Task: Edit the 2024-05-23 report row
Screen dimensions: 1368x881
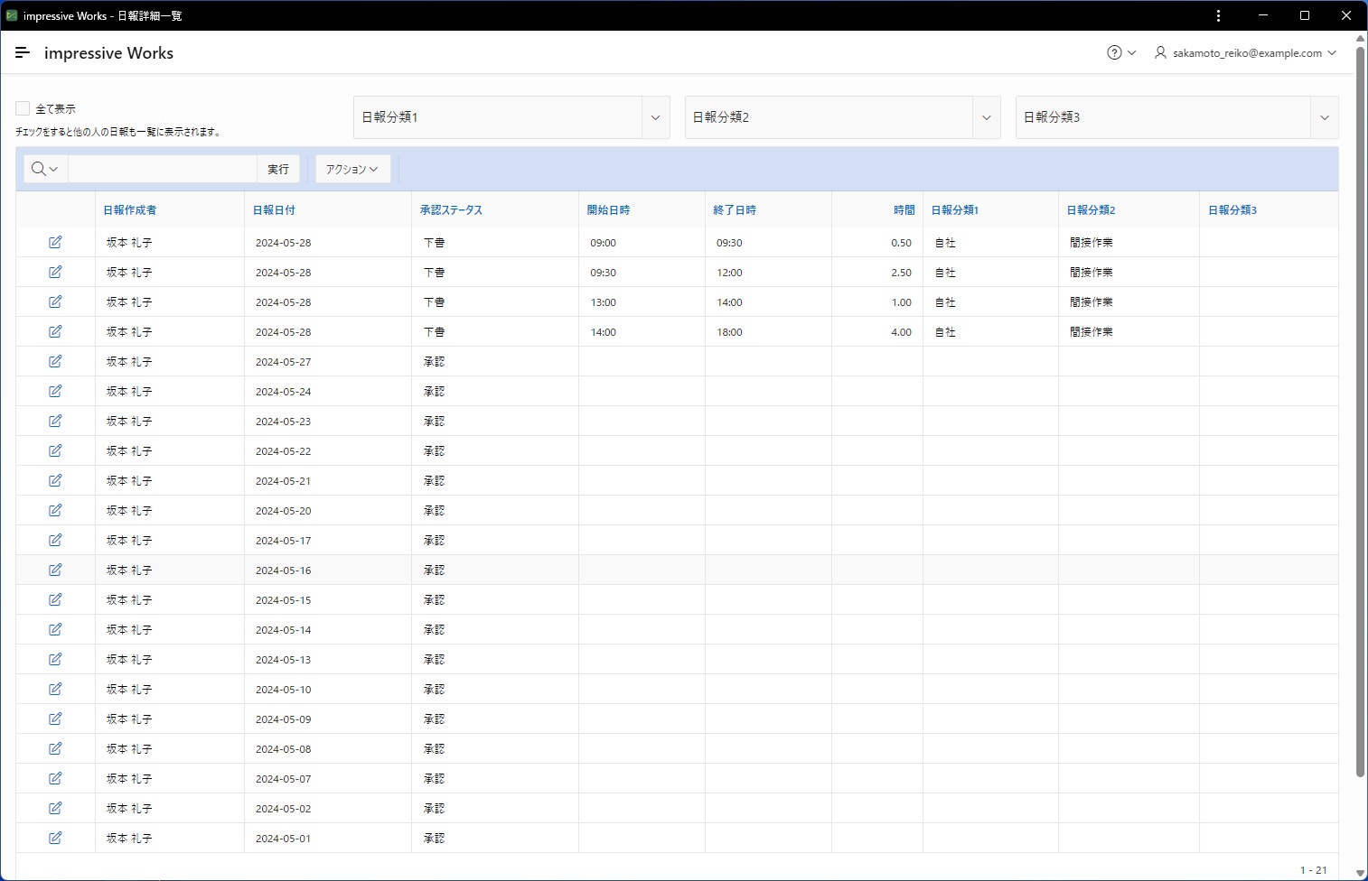Action: 55,421
